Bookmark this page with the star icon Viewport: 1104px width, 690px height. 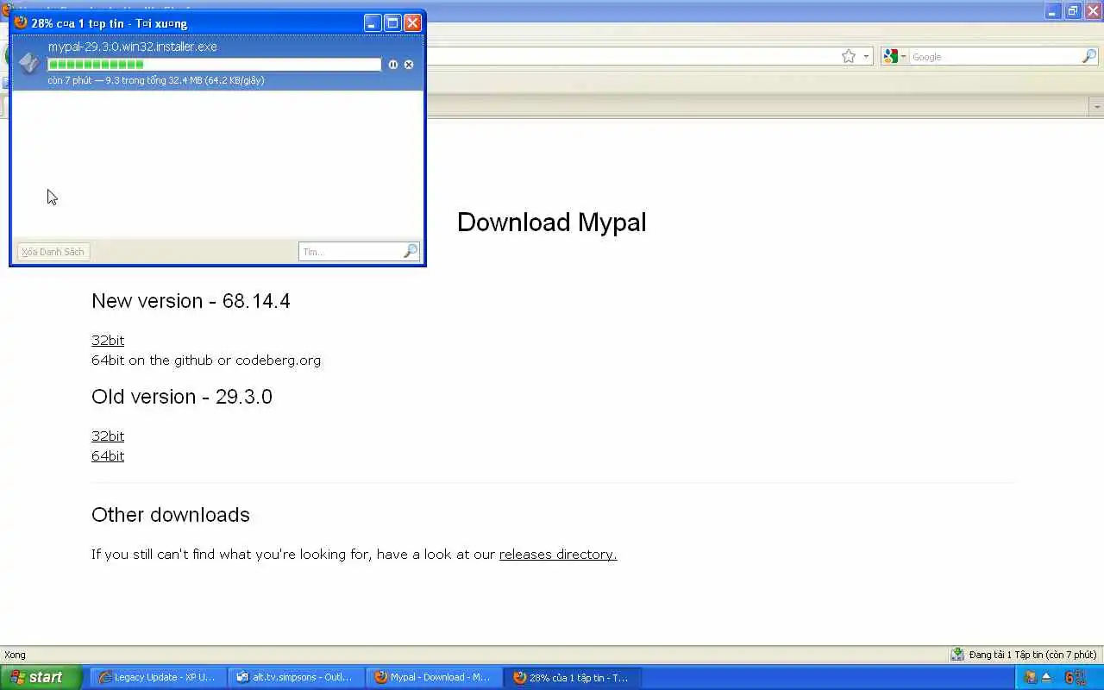[x=849, y=56]
